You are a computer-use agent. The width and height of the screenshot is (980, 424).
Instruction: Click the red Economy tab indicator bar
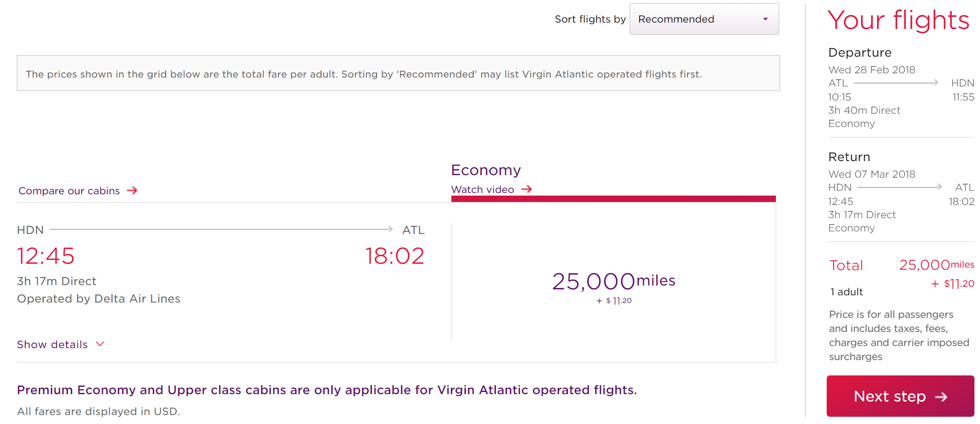[613, 199]
